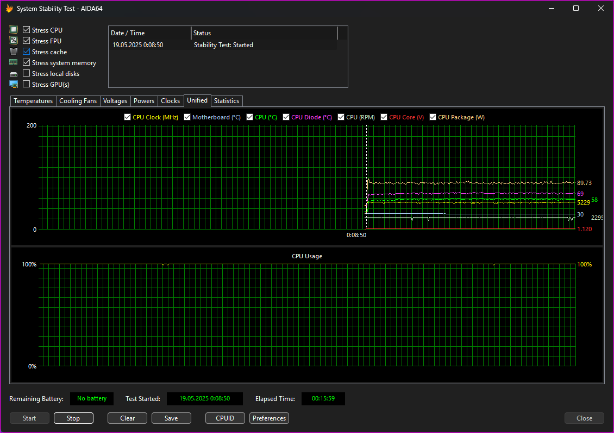The image size is (614, 433).
Task: Toggle the CPU (RPM) fan series
Action: click(x=341, y=117)
